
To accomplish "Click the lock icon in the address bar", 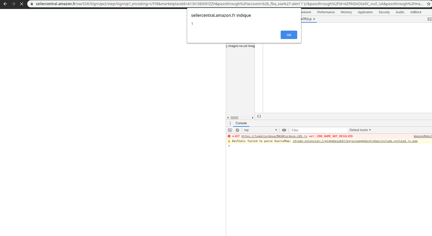I will click(x=32, y=4).
